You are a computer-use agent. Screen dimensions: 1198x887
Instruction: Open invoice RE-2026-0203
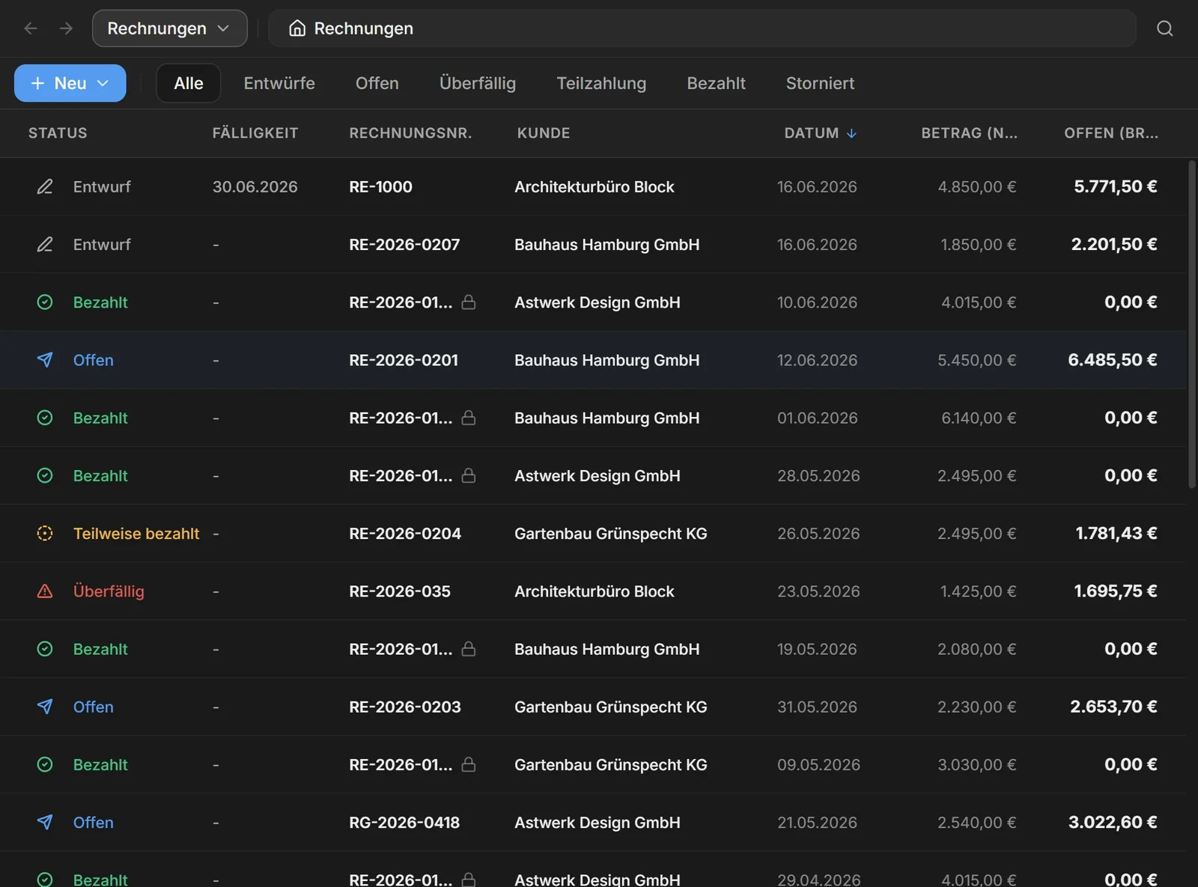pyautogui.click(x=405, y=707)
